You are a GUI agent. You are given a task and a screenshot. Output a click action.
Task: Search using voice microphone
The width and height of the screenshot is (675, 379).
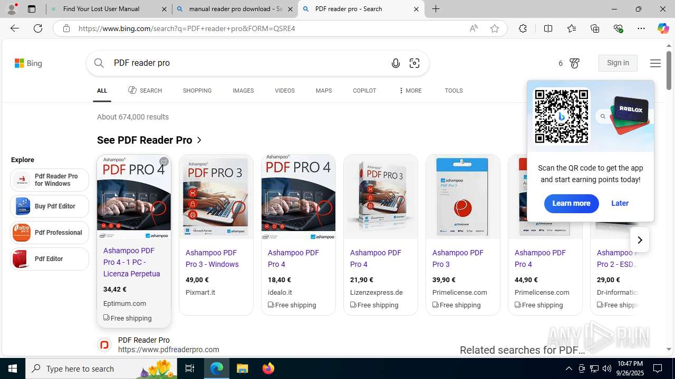396,63
